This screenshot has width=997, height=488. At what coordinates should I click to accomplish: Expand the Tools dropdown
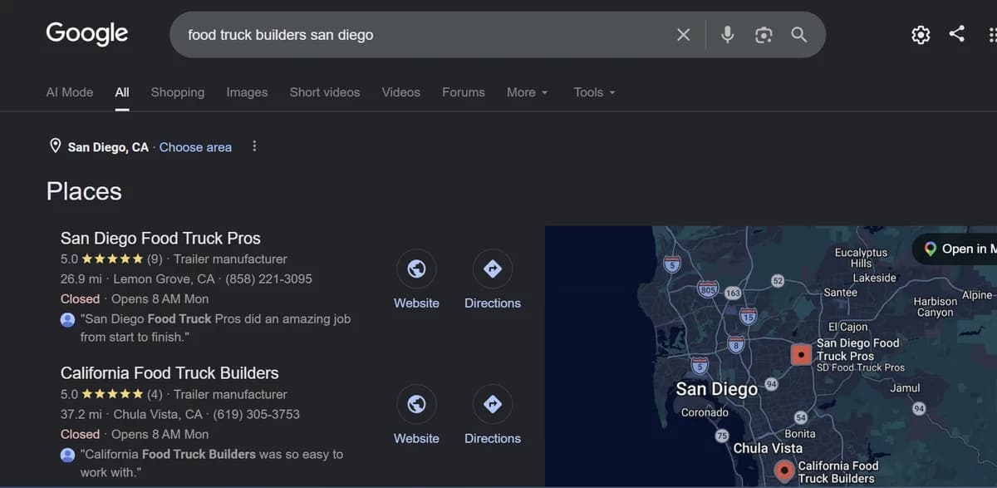click(x=594, y=92)
